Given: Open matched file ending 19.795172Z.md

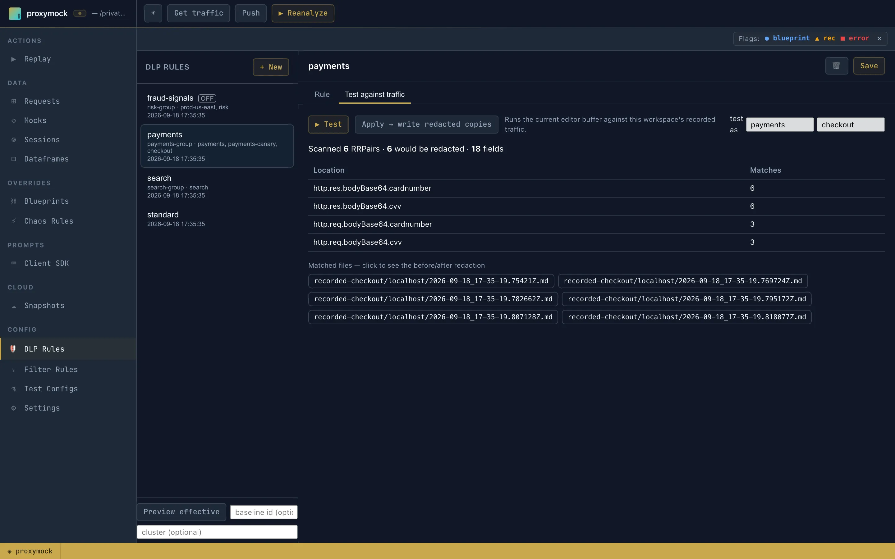Looking at the screenshot, I should coord(687,299).
